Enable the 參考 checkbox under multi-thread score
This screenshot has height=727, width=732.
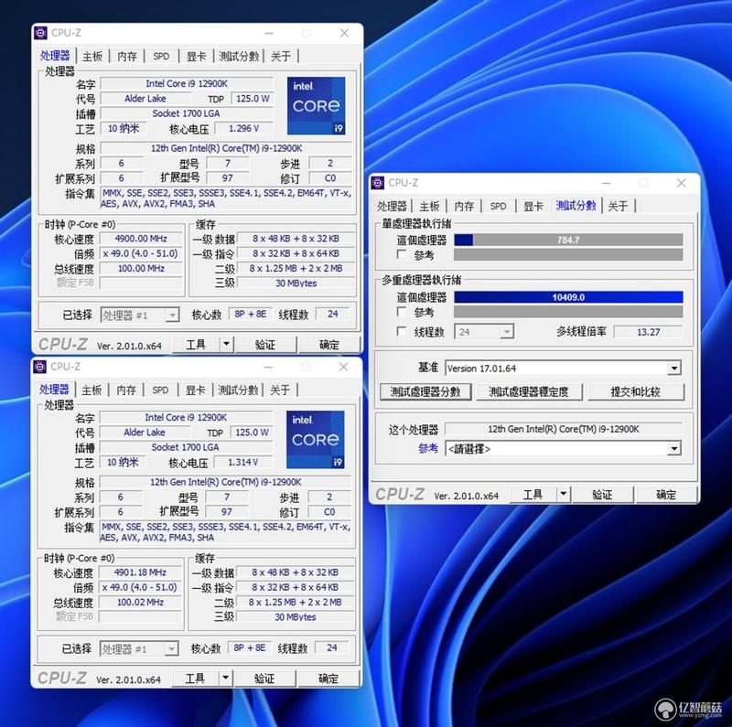click(402, 312)
